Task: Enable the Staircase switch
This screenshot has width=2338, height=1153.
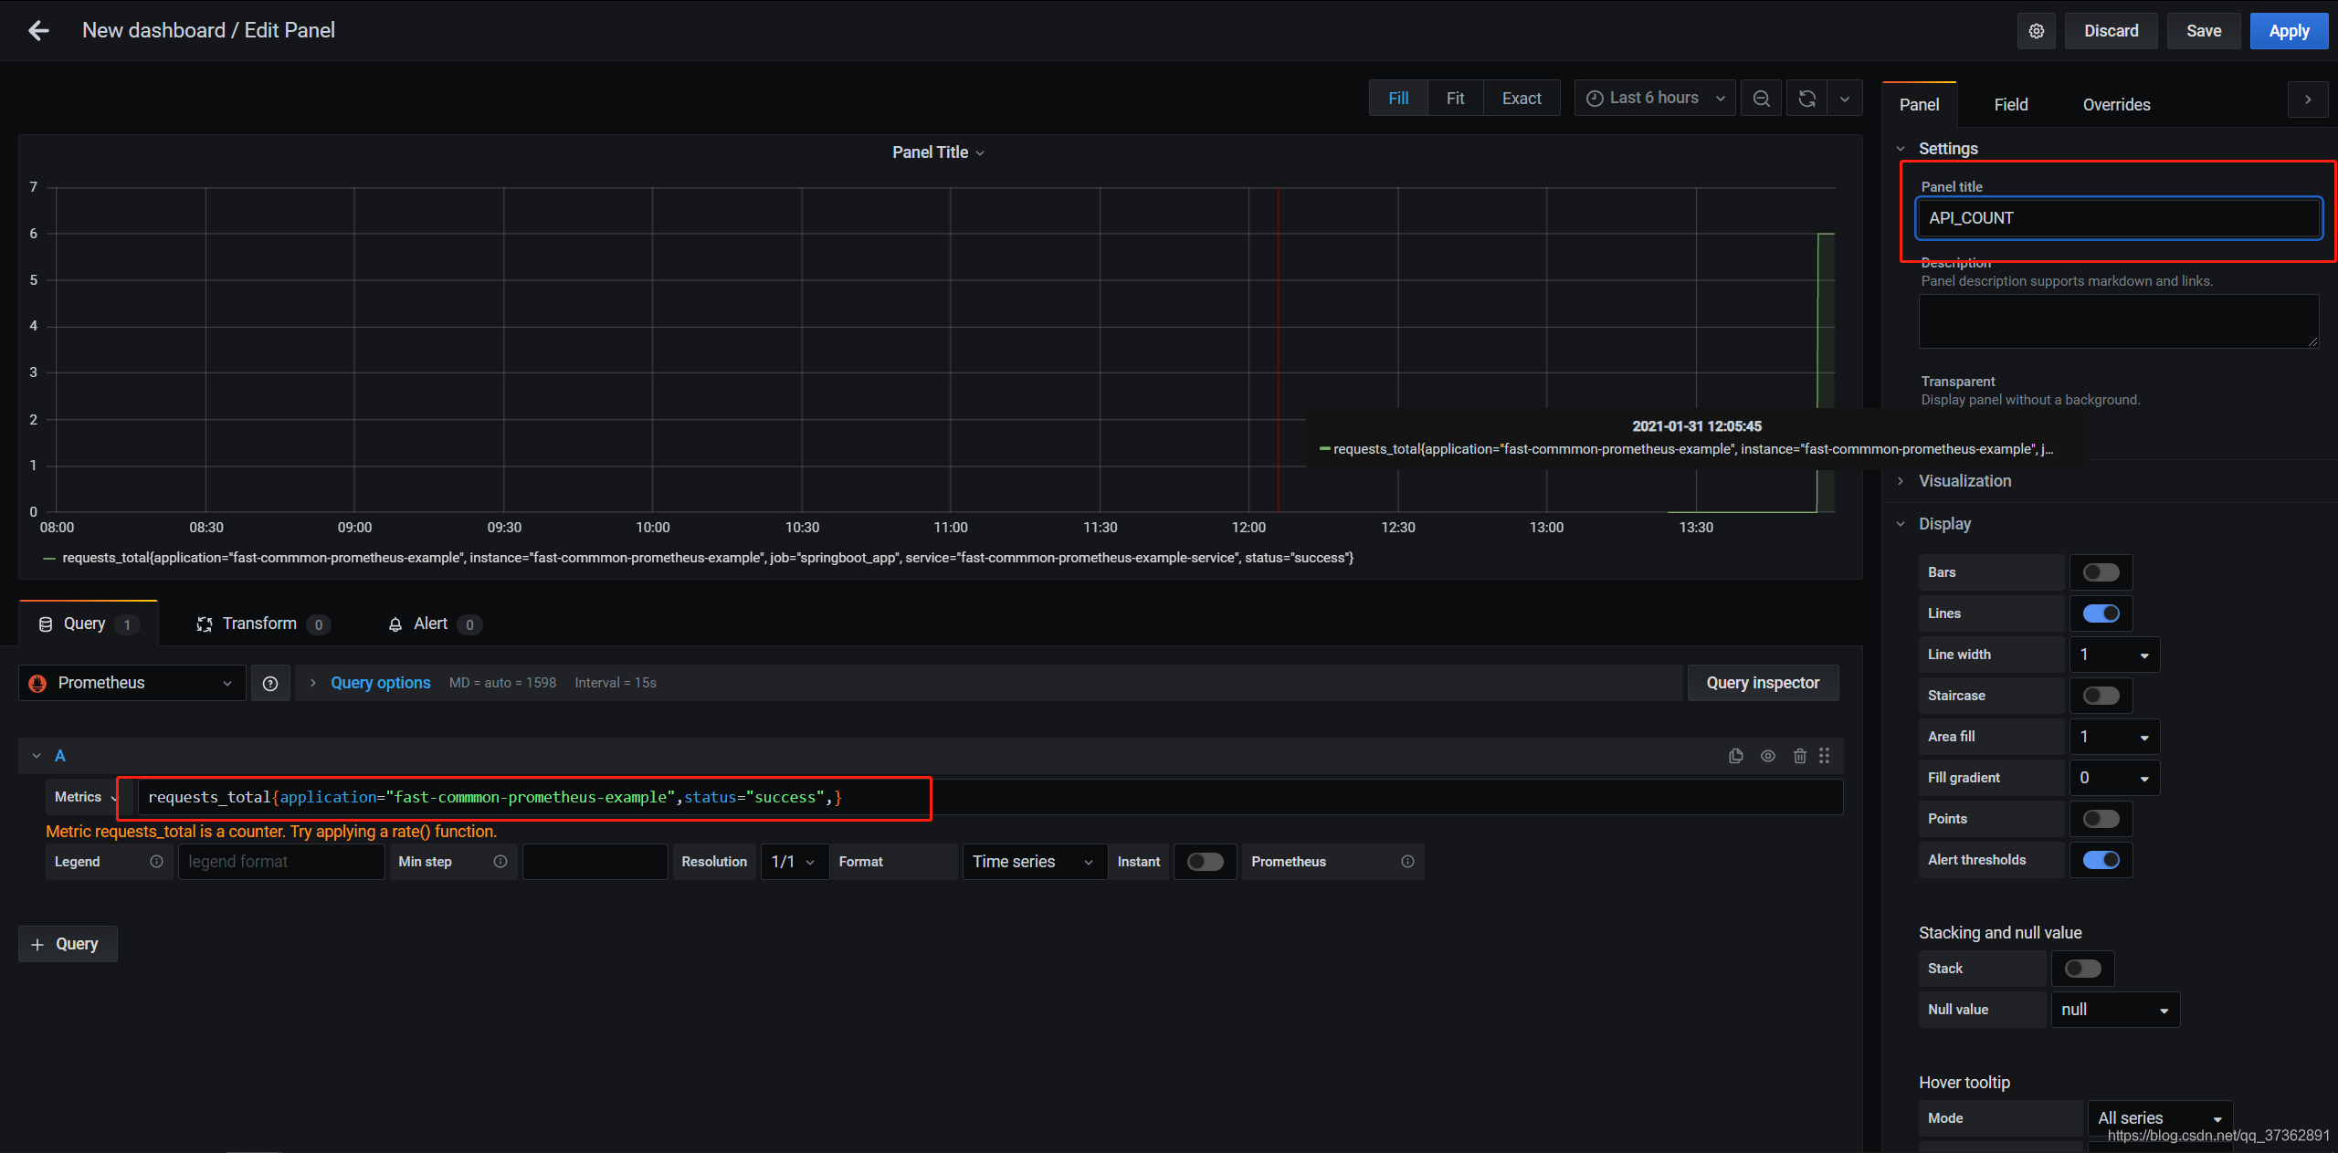Action: tap(2101, 696)
